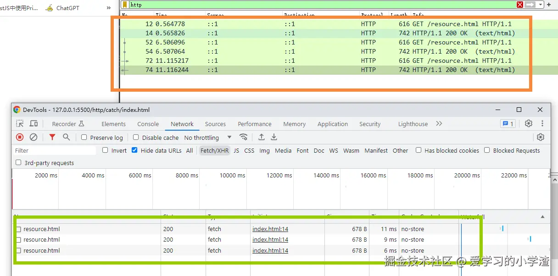Activate the inspect element picker icon
This screenshot has height=276, width=558.
tap(20, 124)
